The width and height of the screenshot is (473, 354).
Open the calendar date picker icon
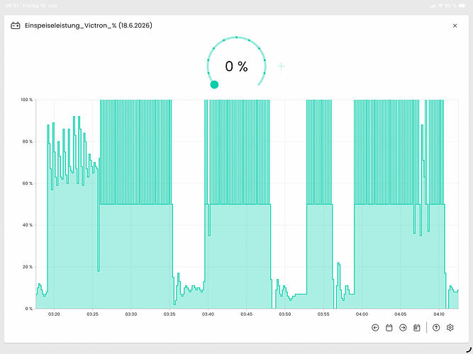(389, 328)
